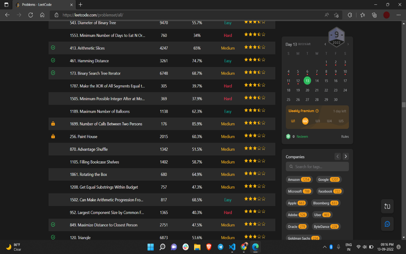Open a new browser tab
Viewport: 406px width, 254px height.
coord(81,5)
